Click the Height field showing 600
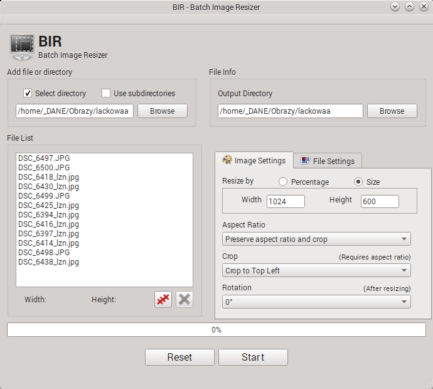Screen dimensions: 433x389 (380, 201)
